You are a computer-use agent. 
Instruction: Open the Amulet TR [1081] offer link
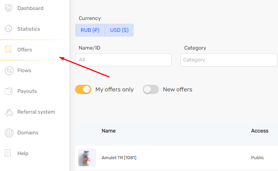(x=119, y=158)
